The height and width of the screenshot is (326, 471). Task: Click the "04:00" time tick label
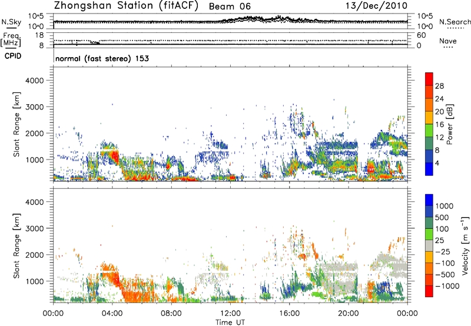point(112,314)
